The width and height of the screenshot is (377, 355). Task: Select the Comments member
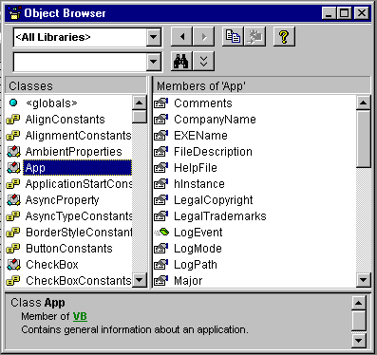pyautogui.click(x=203, y=103)
